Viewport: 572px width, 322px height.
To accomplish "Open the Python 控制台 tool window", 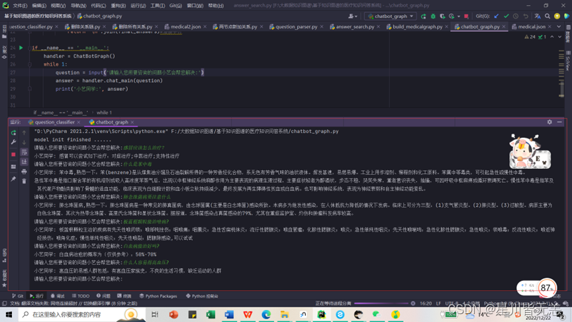I will coord(202,296).
